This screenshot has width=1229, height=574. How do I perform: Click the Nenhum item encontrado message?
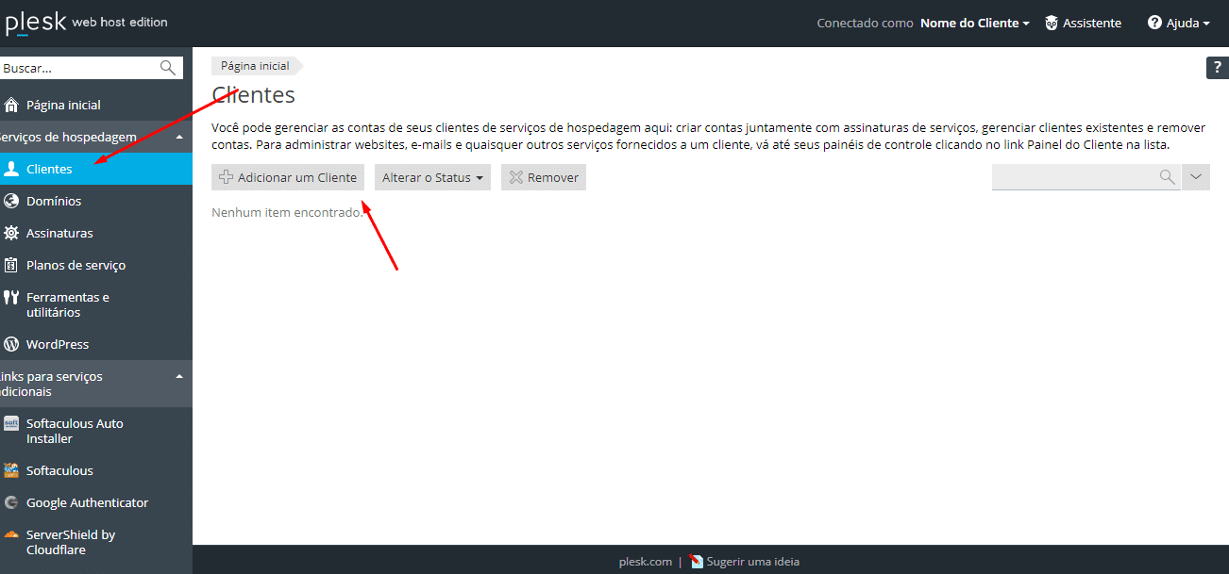pos(288,213)
